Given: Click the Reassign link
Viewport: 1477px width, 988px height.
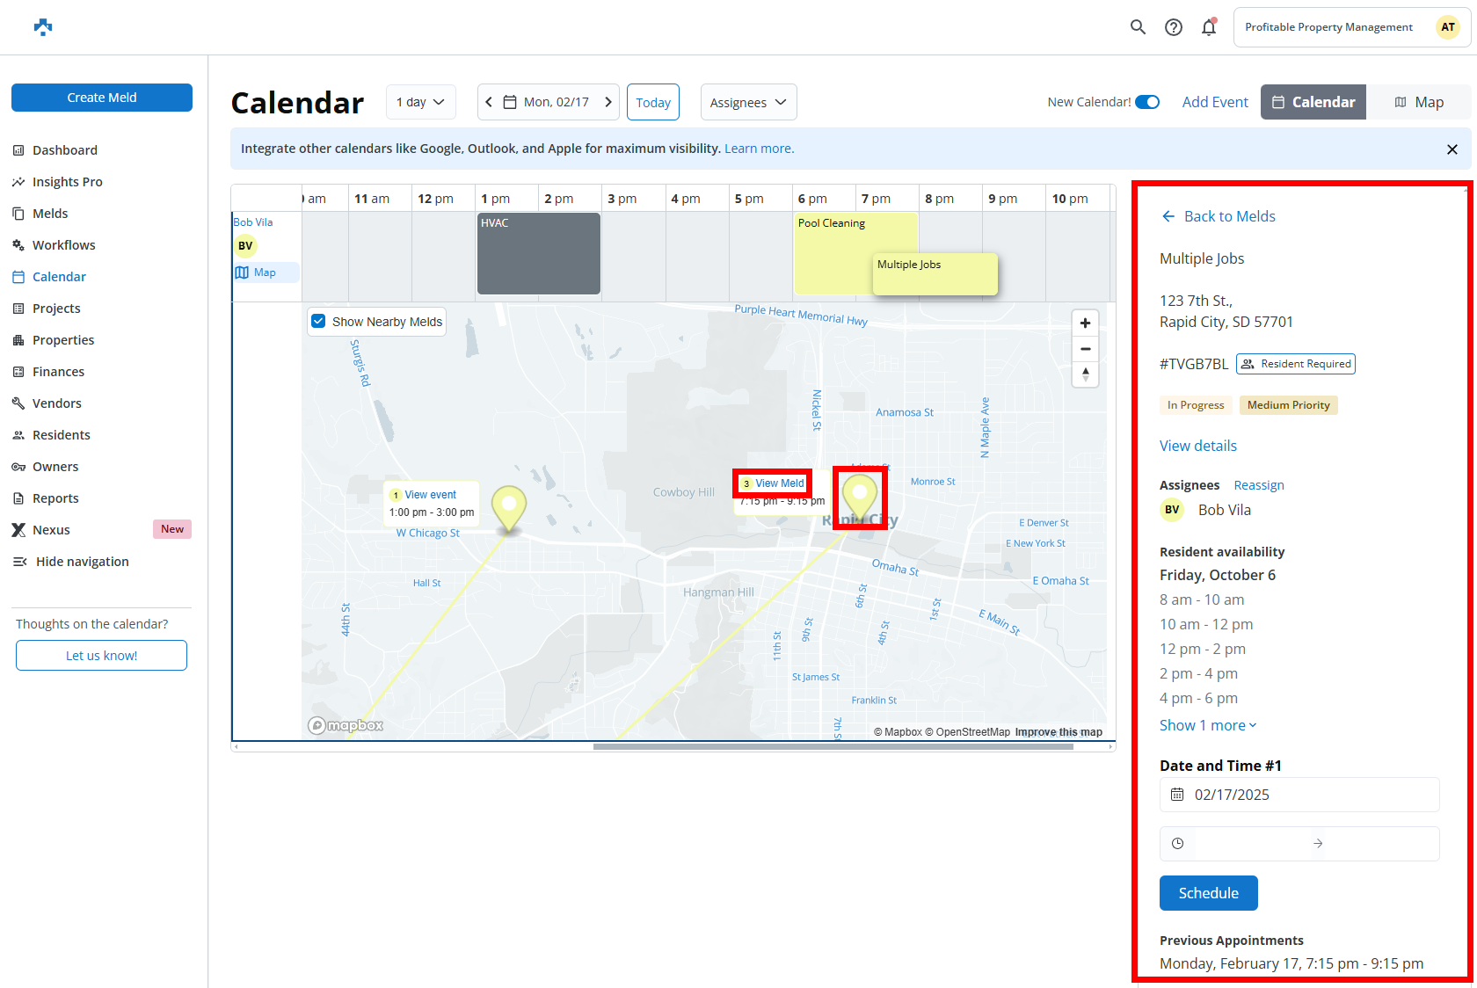Looking at the screenshot, I should pyautogui.click(x=1259, y=485).
